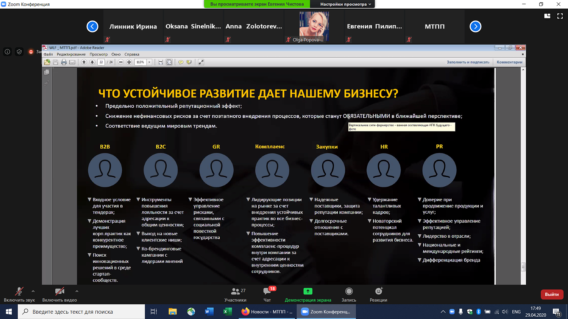Viewport: 568px width, 319px height.
Task: Click PR avatar circle on slide
Action: click(439, 170)
